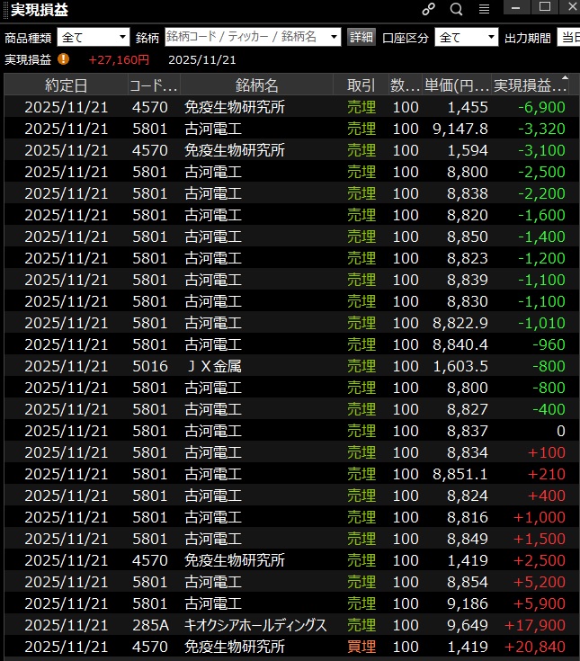Open the 銘柄 code dropdown arrow
Screen dimensions: 580x661
[x=334, y=37]
